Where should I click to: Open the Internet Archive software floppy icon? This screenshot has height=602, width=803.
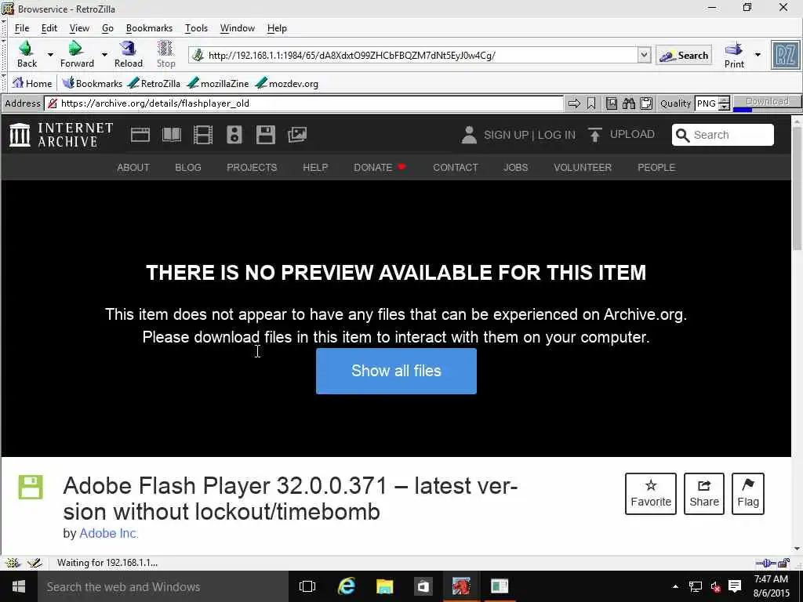coord(266,135)
